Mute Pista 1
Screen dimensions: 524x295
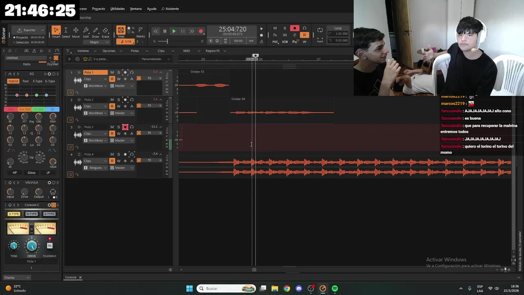(x=112, y=73)
